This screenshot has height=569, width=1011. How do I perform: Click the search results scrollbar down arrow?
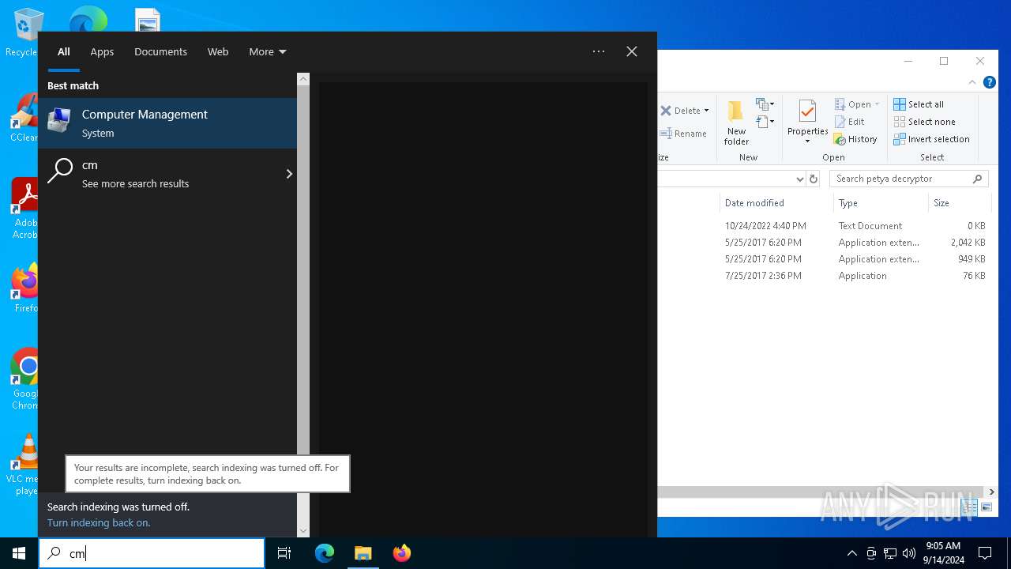click(x=303, y=531)
